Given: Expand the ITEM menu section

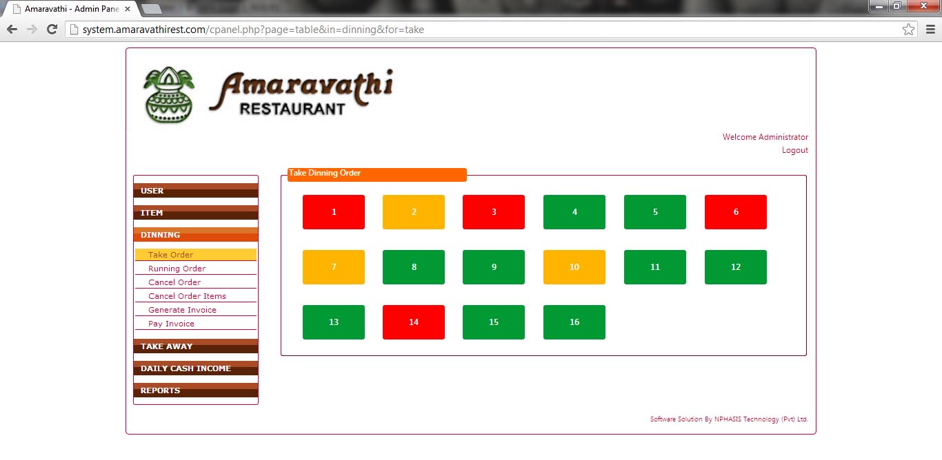Looking at the screenshot, I should [x=196, y=213].
